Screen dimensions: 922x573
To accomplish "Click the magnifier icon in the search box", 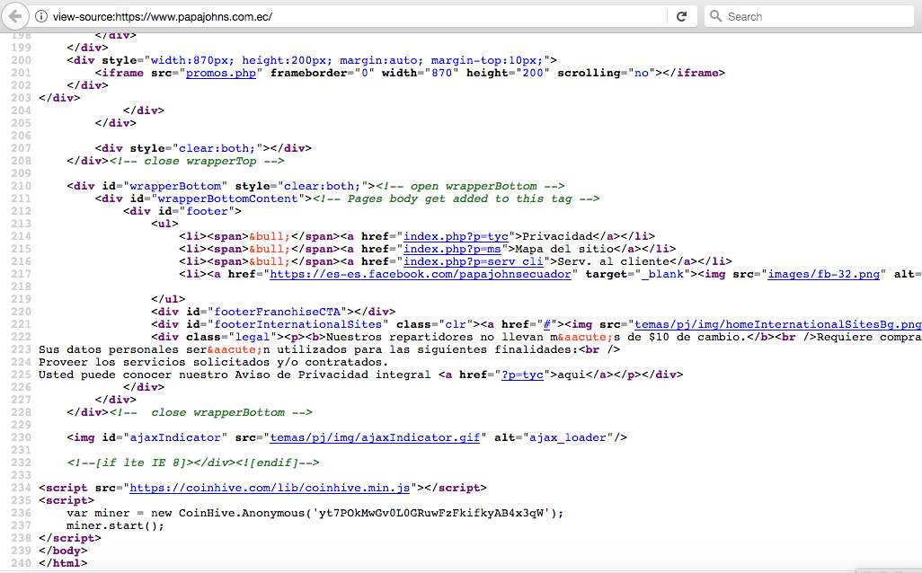I will coord(715,16).
